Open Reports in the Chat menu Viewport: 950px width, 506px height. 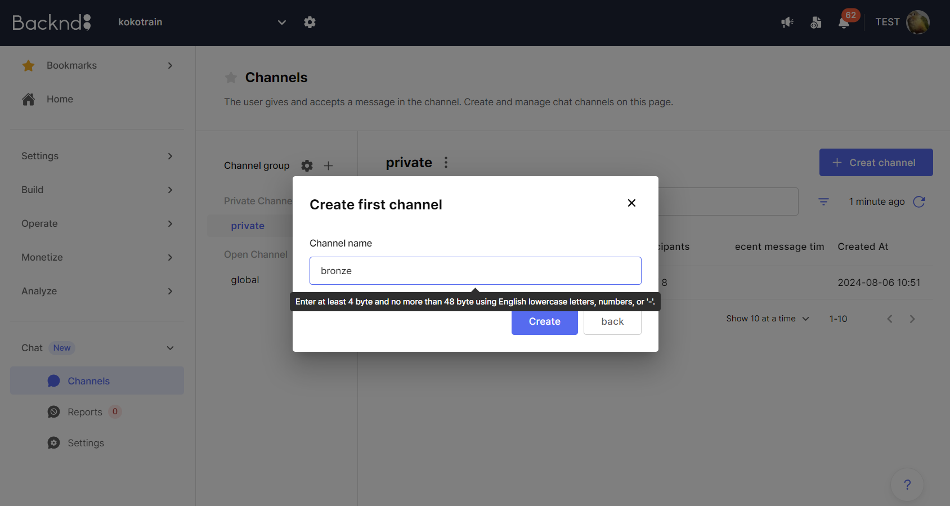[85, 412]
